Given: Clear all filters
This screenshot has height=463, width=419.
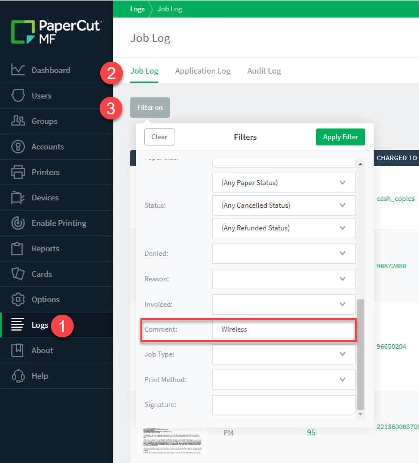Looking at the screenshot, I should pyautogui.click(x=159, y=137).
